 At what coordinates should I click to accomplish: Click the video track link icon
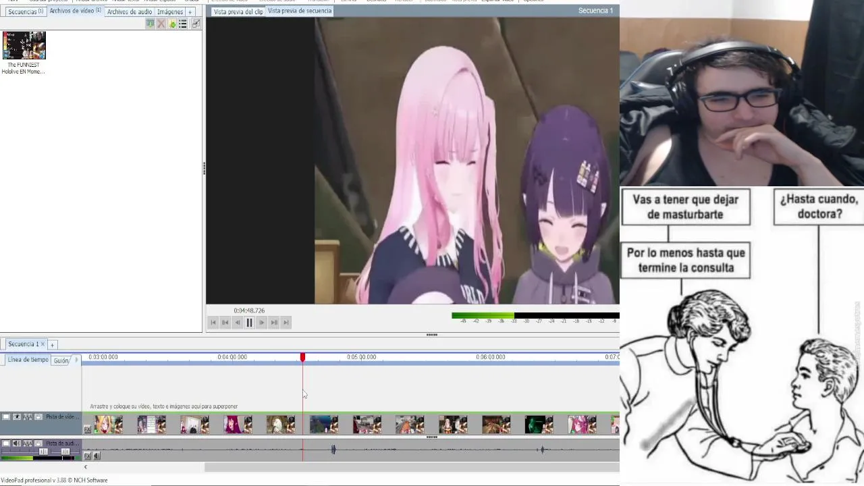click(x=28, y=417)
